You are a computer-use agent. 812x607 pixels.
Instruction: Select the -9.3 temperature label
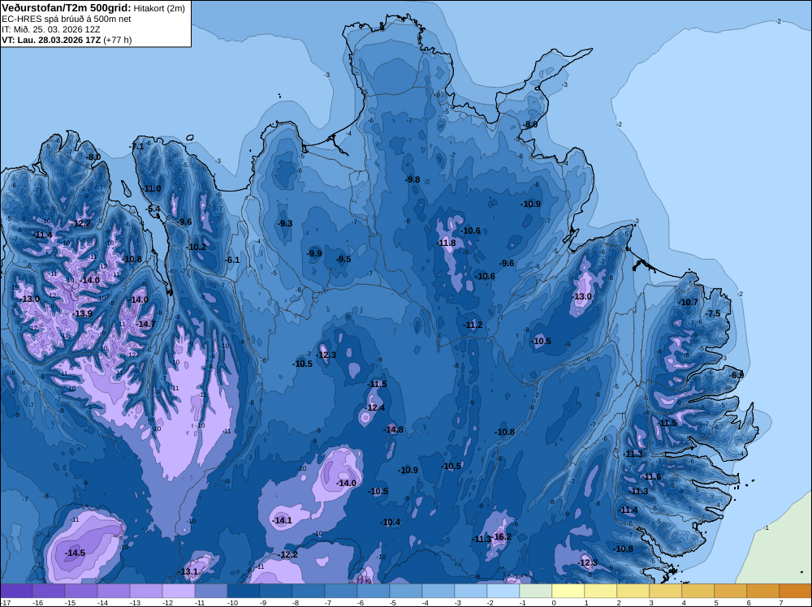(285, 223)
